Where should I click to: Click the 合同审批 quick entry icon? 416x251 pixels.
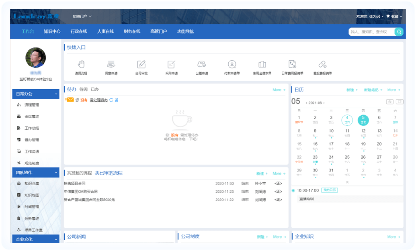[x=141, y=64]
